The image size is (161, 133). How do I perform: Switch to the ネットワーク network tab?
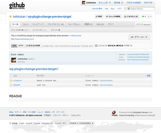pyautogui.click(x=38, y=24)
